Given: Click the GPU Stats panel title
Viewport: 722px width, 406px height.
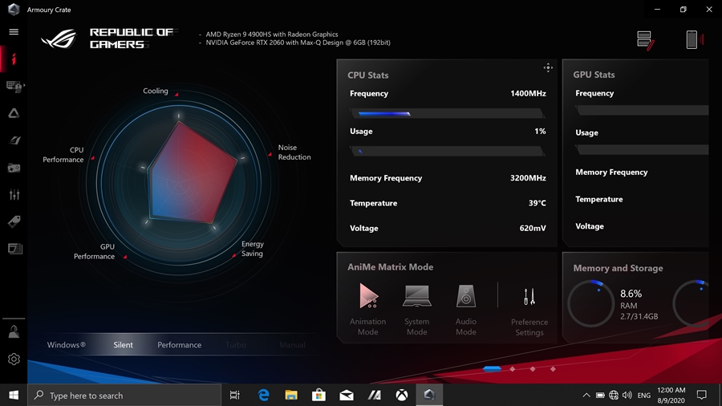Looking at the screenshot, I should click(594, 75).
